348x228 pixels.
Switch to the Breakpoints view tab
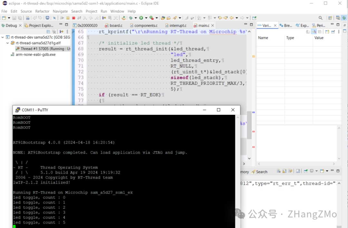coord(286,25)
